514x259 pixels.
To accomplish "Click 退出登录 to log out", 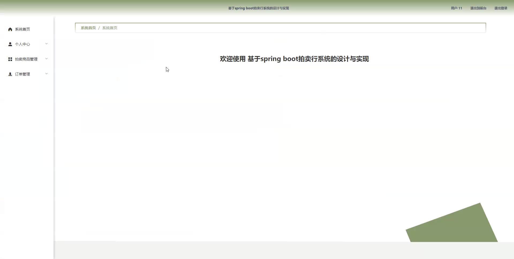I will (501, 8).
